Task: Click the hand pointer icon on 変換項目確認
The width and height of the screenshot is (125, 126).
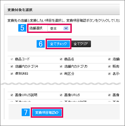Action: click(x=57, y=113)
